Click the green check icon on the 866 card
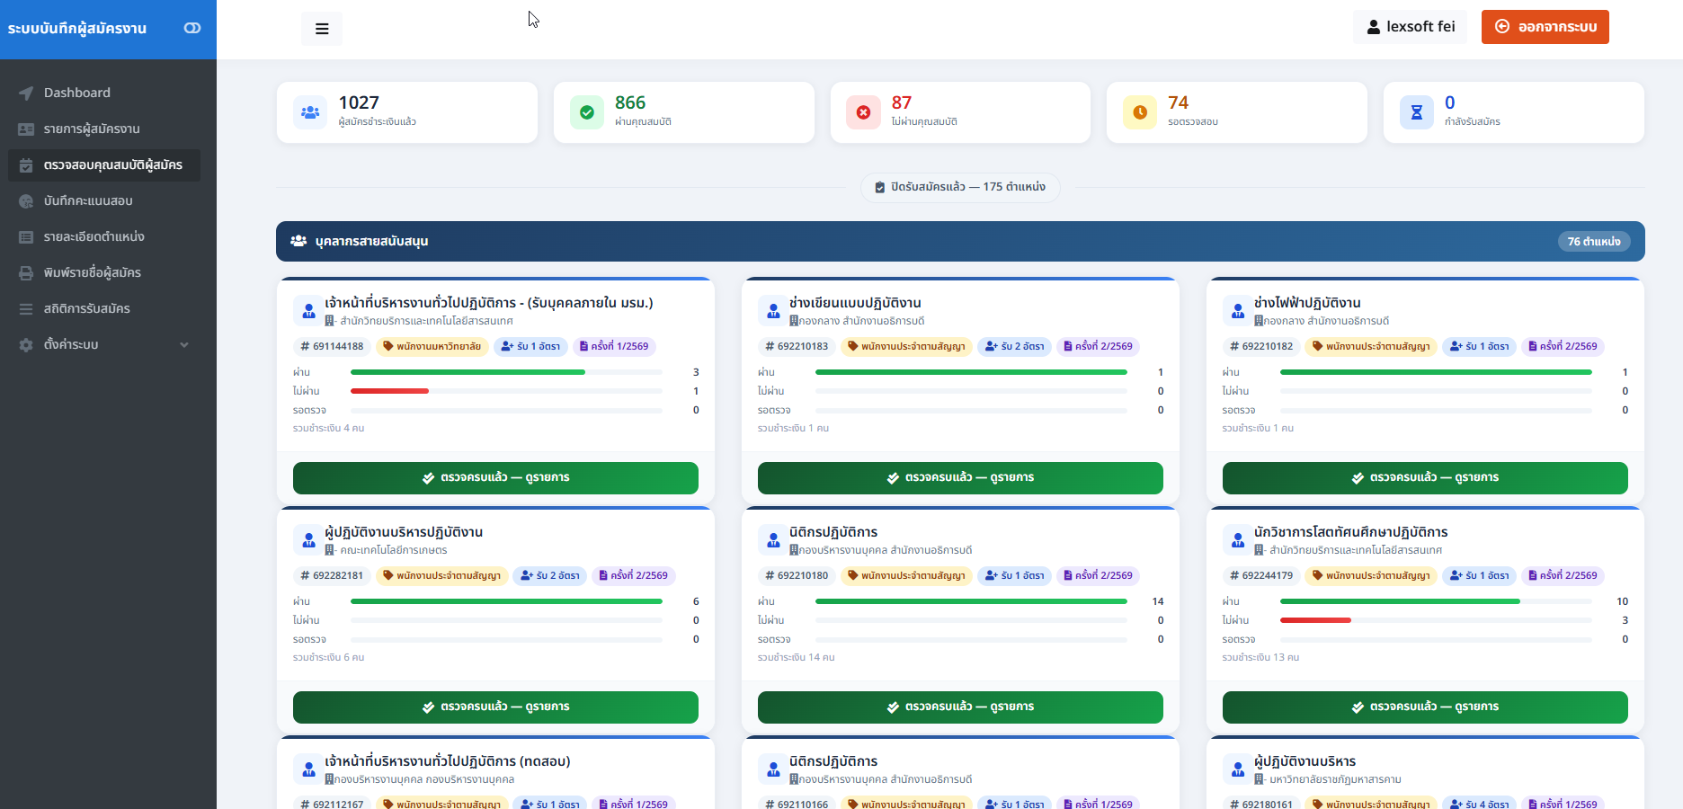 point(587,112)
